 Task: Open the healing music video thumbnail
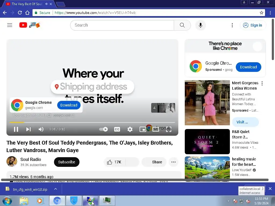(x=207, y=167)
